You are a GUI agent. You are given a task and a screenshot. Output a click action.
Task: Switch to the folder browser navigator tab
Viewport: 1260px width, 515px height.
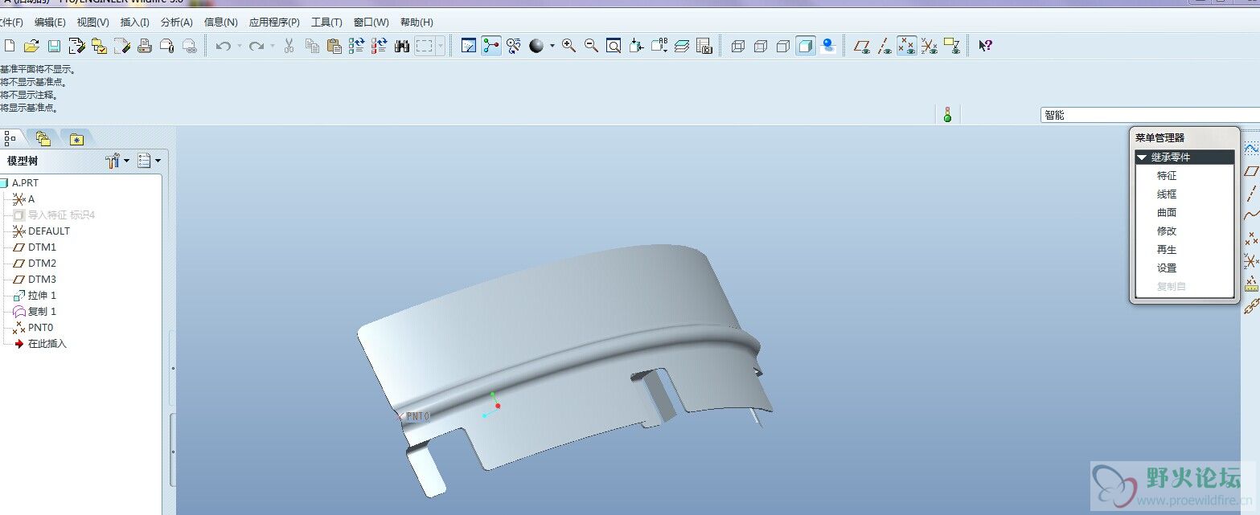coord(43,139)
